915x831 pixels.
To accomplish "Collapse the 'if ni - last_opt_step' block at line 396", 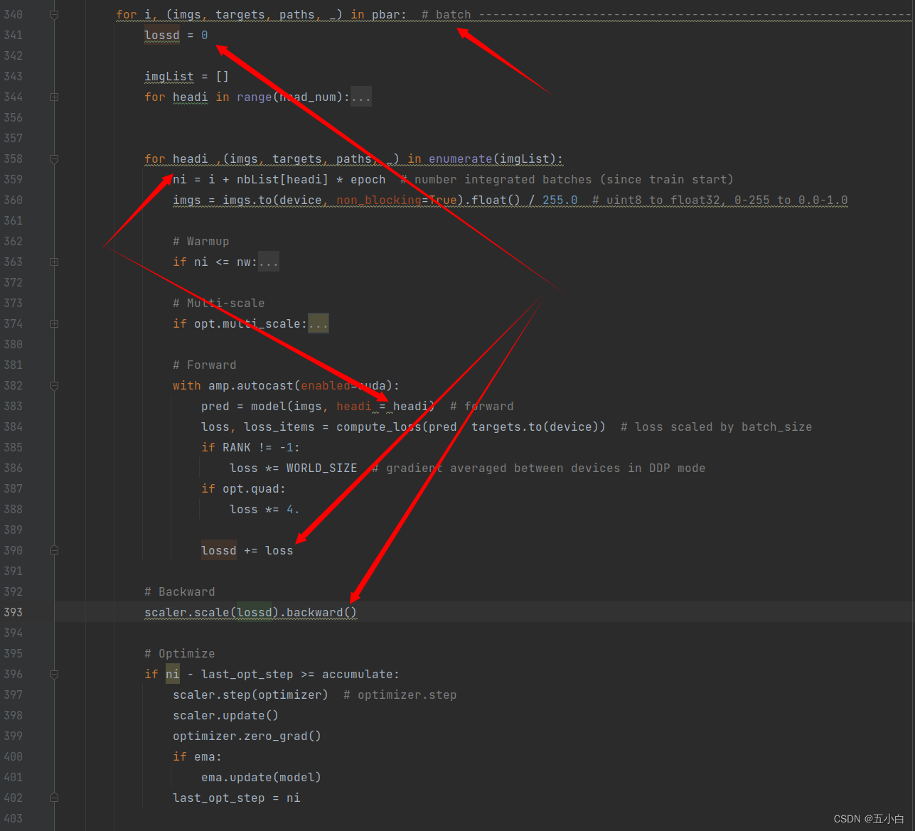I will click(54, 674).
